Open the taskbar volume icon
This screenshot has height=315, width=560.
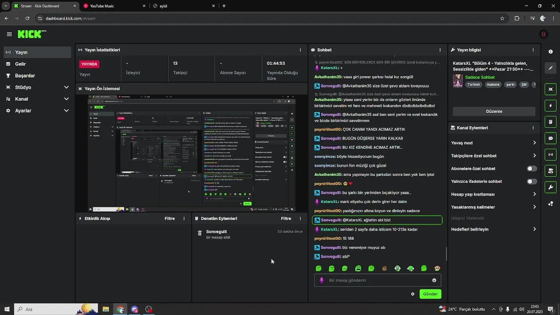click(x=521, y=309)
